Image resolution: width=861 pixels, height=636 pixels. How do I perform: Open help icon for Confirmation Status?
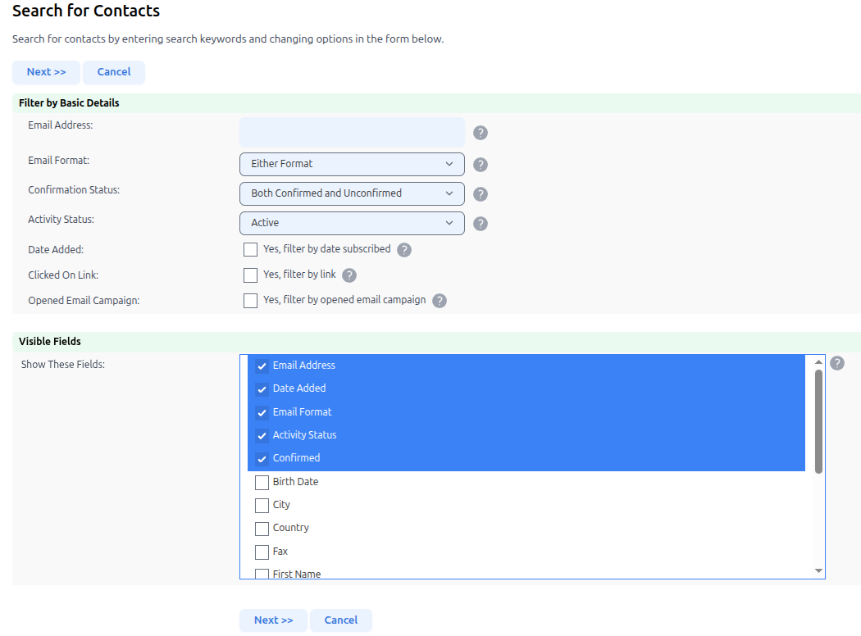pos(481,194)
